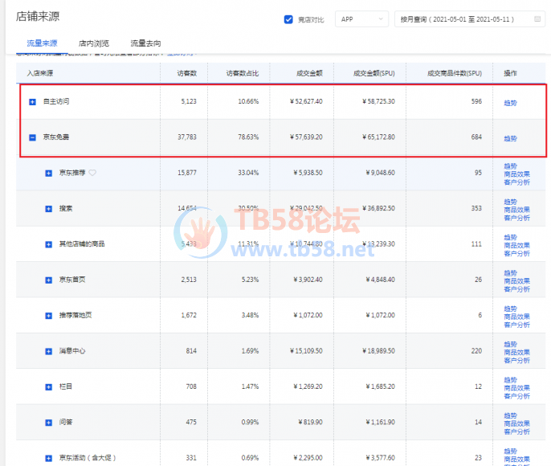Click the heart icon beside 京东推荐

point(92,173)
